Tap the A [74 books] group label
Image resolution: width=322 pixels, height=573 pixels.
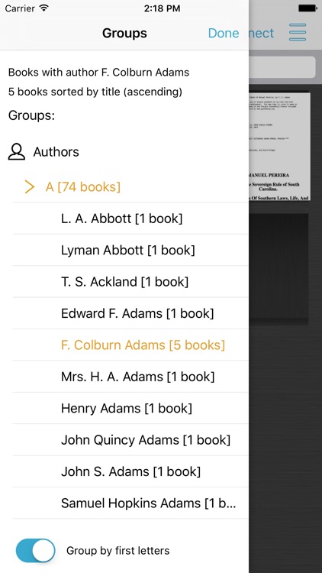point(83,186)
